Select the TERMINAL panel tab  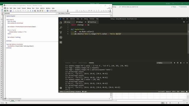pyautogui.click(x=91, y=63)
